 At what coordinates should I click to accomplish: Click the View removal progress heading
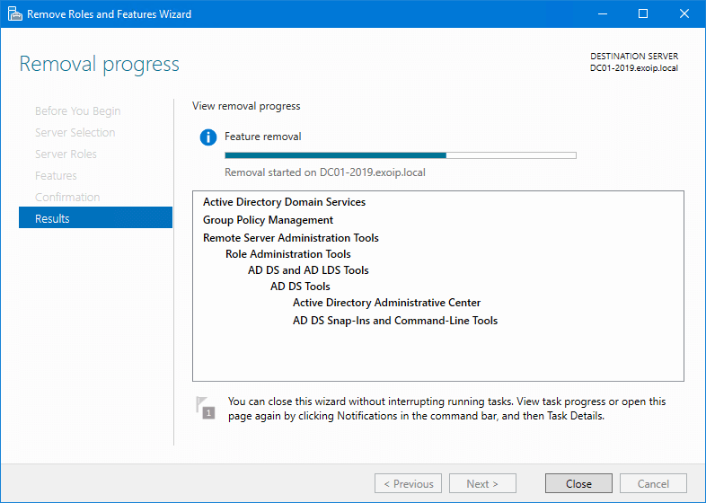pos(246,106)
